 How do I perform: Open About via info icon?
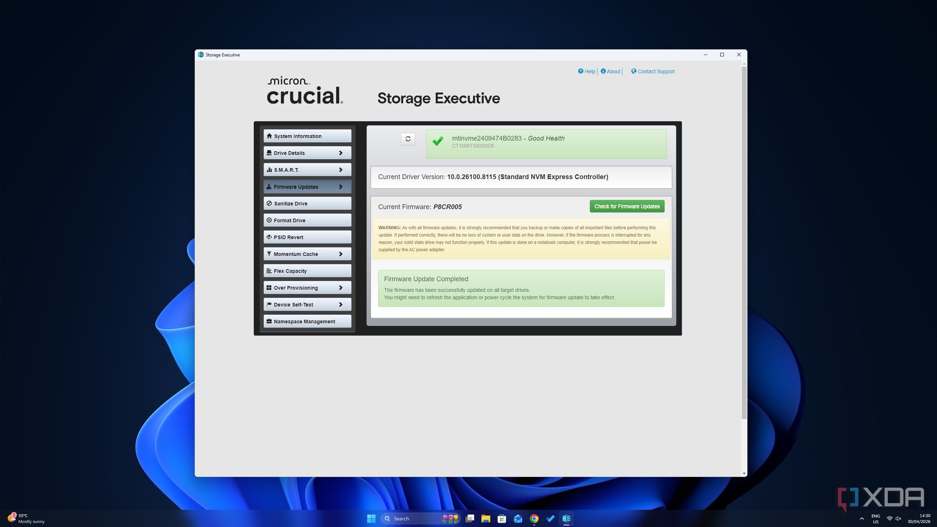pos(603,71)
